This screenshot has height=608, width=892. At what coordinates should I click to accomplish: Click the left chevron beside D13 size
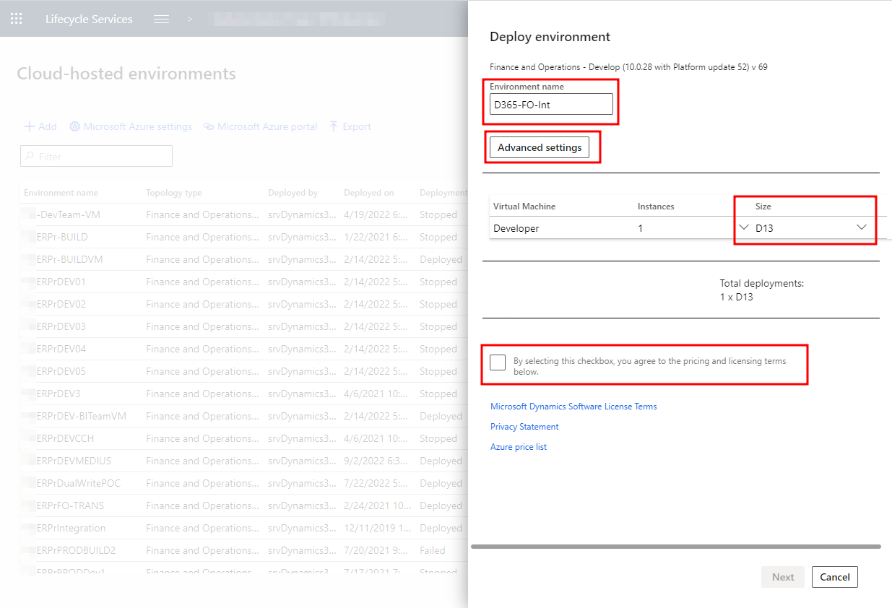pos(744,227)
